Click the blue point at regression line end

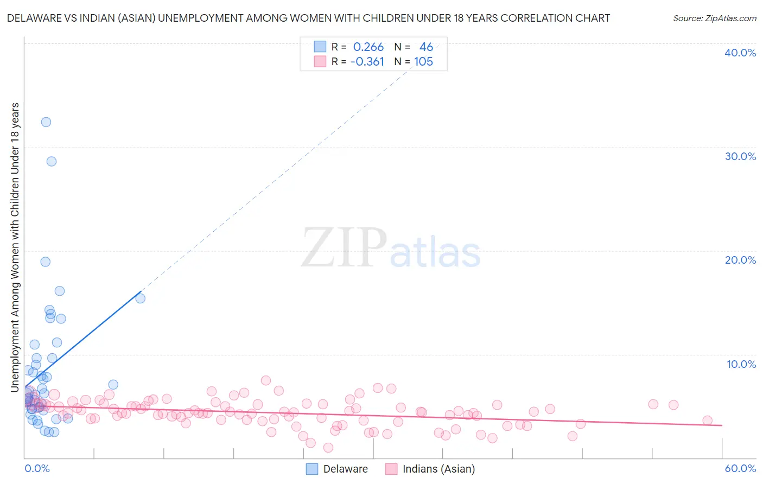(140, 298)
